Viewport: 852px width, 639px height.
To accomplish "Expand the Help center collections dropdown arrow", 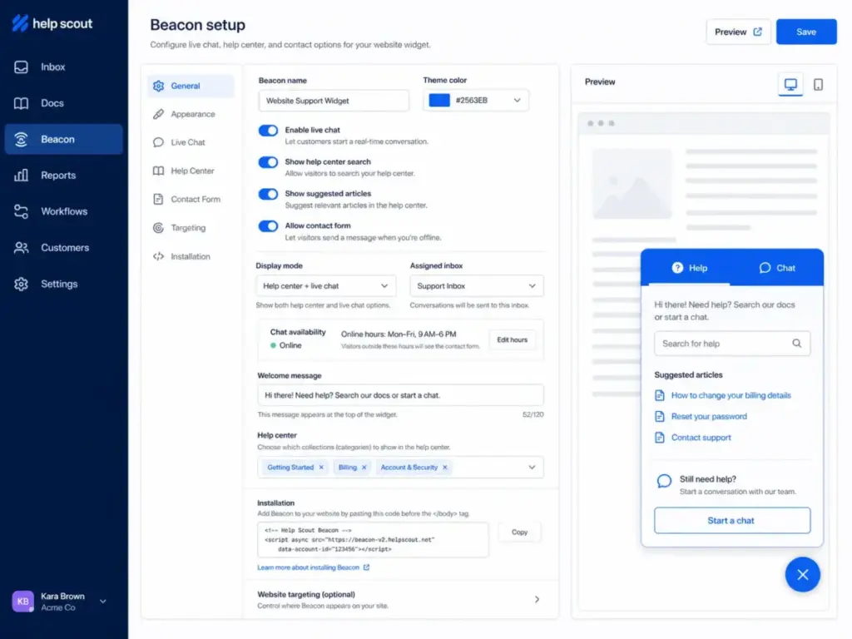I will click(x=532, y=468).
